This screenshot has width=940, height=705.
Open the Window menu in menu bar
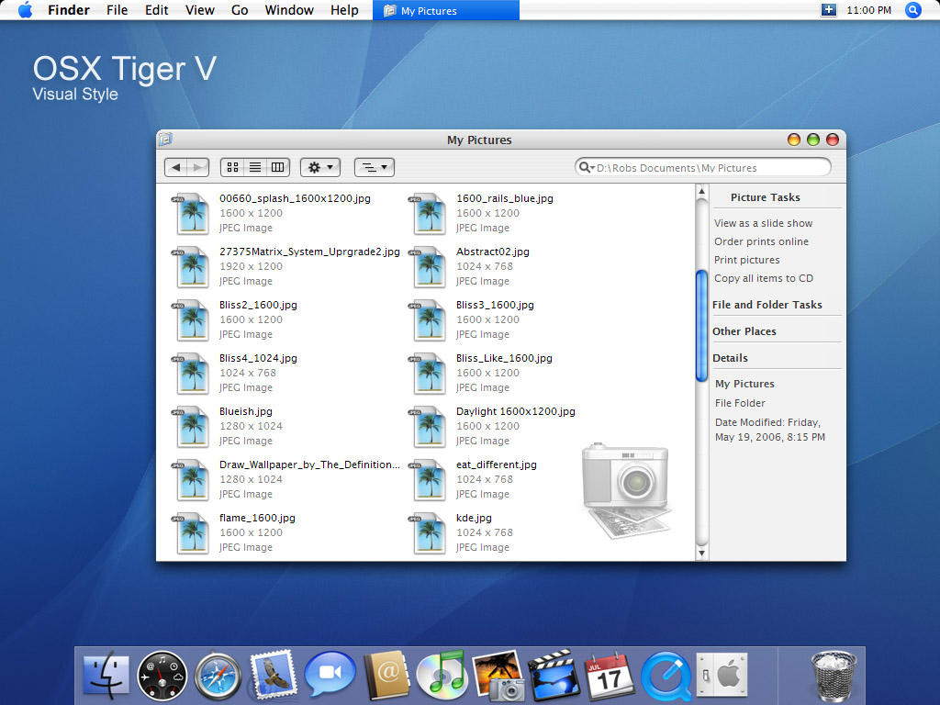pos(289,10)
